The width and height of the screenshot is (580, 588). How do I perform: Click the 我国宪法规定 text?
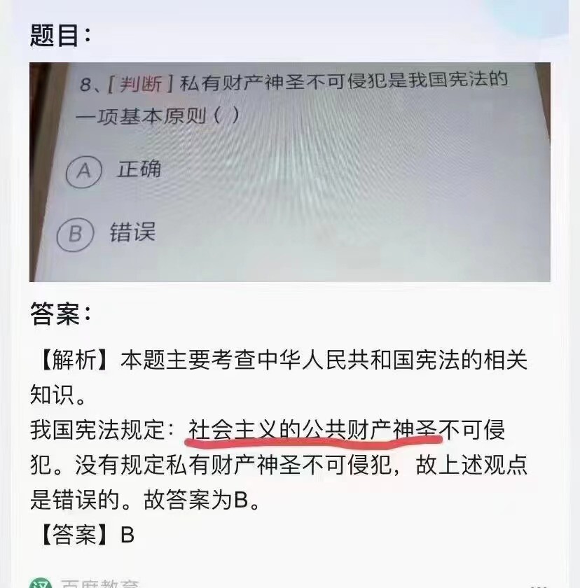coord(97,430)
